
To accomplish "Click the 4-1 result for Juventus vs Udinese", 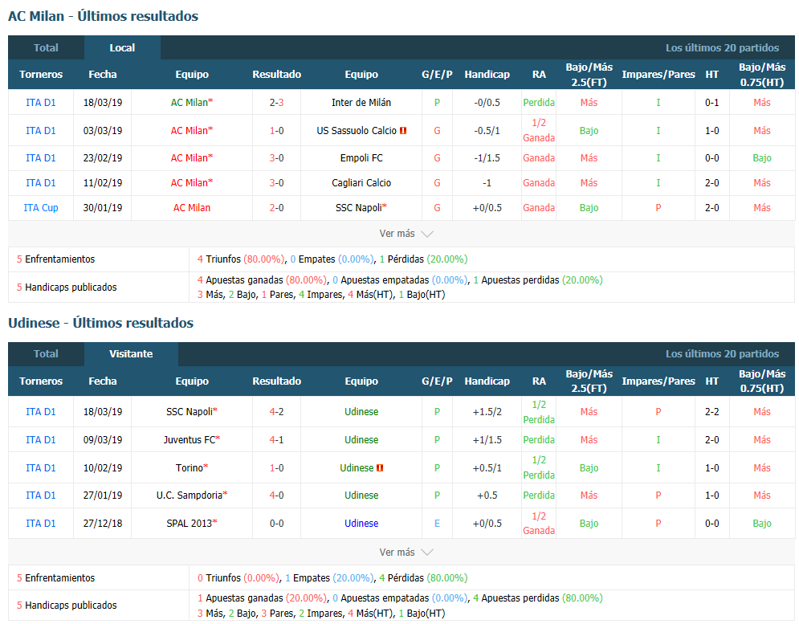I will [x=277, y=440].
